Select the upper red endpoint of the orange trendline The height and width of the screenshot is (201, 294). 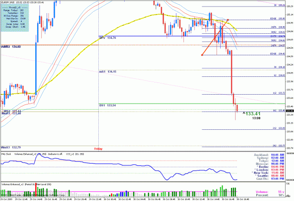coord(228,20)
